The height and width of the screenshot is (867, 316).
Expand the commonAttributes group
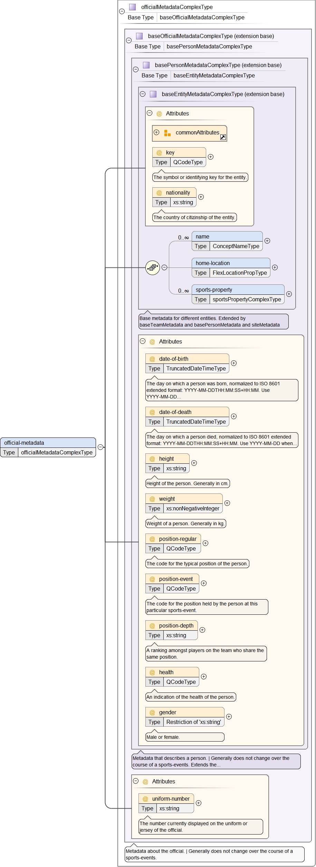coord(156,132)
